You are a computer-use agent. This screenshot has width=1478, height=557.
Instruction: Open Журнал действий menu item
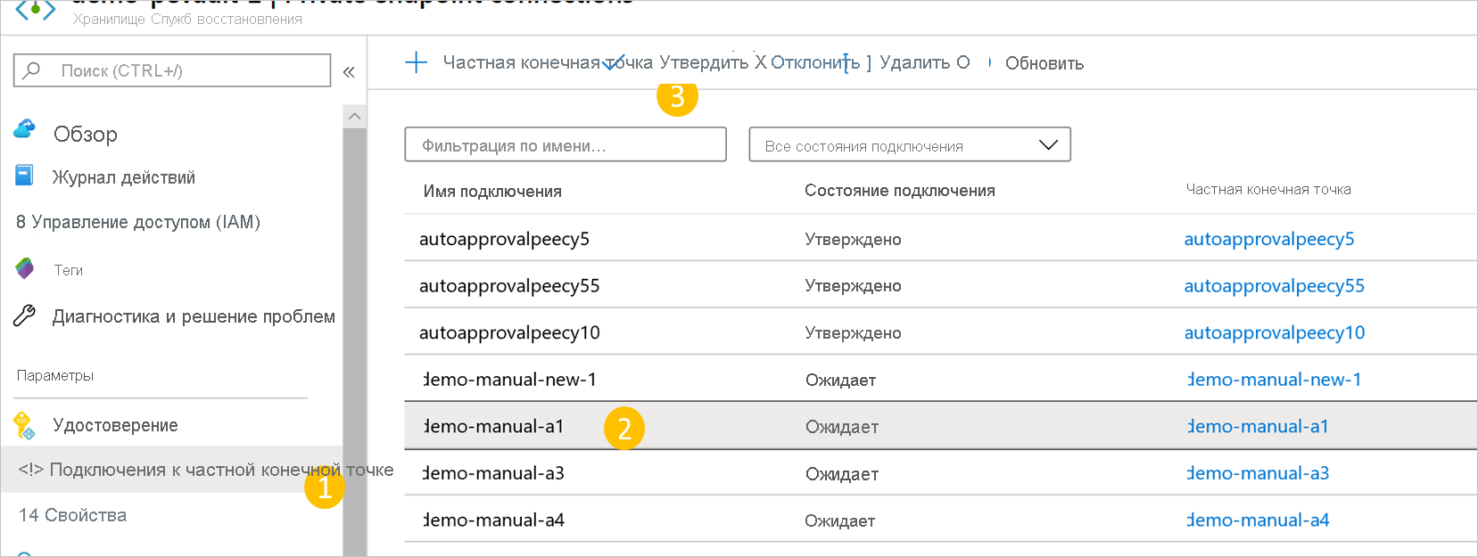coord(123,177)
